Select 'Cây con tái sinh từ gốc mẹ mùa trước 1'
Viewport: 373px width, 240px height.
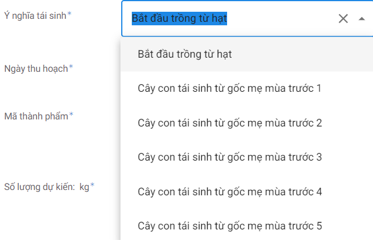(229, 89)
